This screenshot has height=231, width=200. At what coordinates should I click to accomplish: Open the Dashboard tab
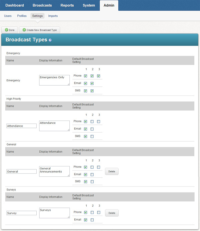[x=15, y=5]
